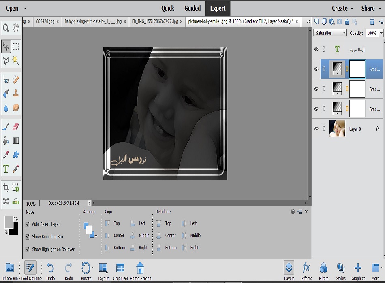Switch to Quick edit mode
Image resolution: width=385 pixels, height=283 pixels.
point(167,8)
